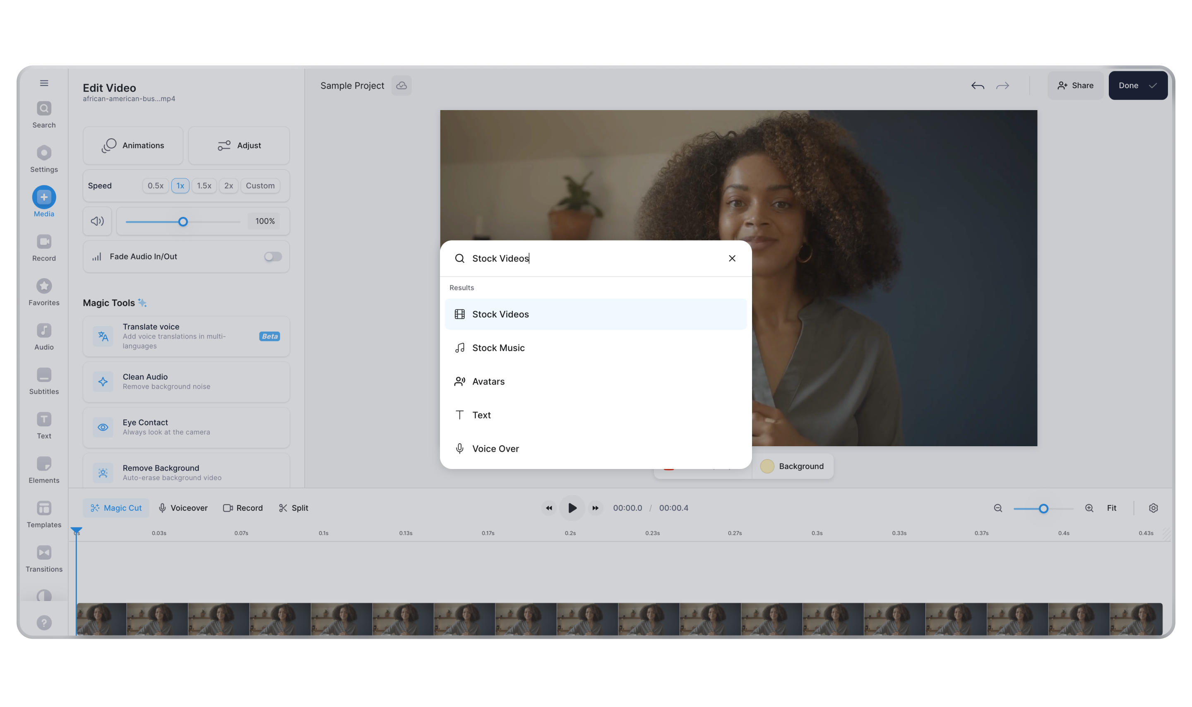1192x707 pixels.
Task: Mute the video with speaker icon
Action: [x=97, y=221]
